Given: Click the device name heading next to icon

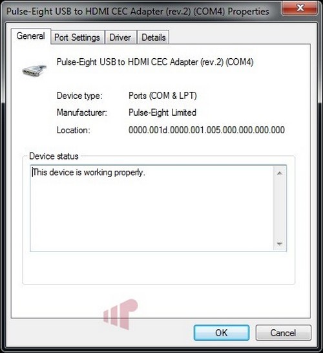Looking at the screenshot, I should [155, 62].
